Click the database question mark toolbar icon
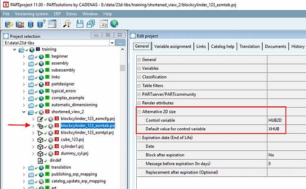Viewport: 306px width, 189px height. click(x=41, y=24)
